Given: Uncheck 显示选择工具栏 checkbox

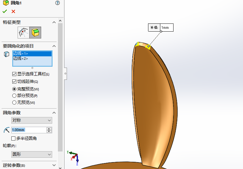Looking at the screenshot, I should coord(14,74).
